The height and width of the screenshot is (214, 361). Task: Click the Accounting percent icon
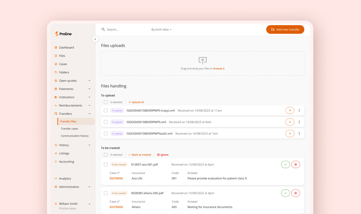point(56,162)
